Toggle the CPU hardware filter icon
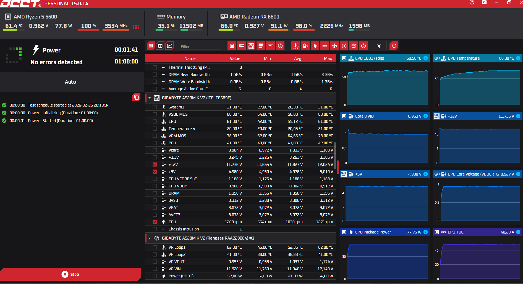This screenshot has width=523, height=284. coord(232,46)
